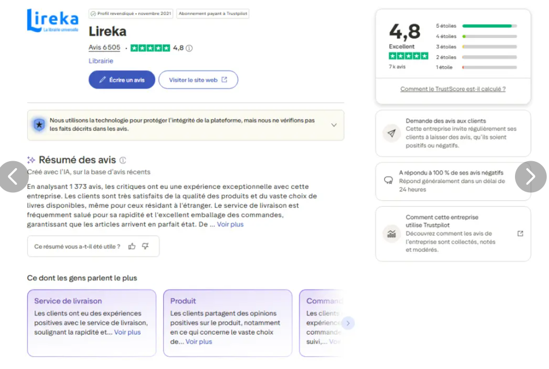Expand summary with Voir plus link
The height and width of the screenshot is (369, 549).
pyautogui.click(x=230, y=225)
